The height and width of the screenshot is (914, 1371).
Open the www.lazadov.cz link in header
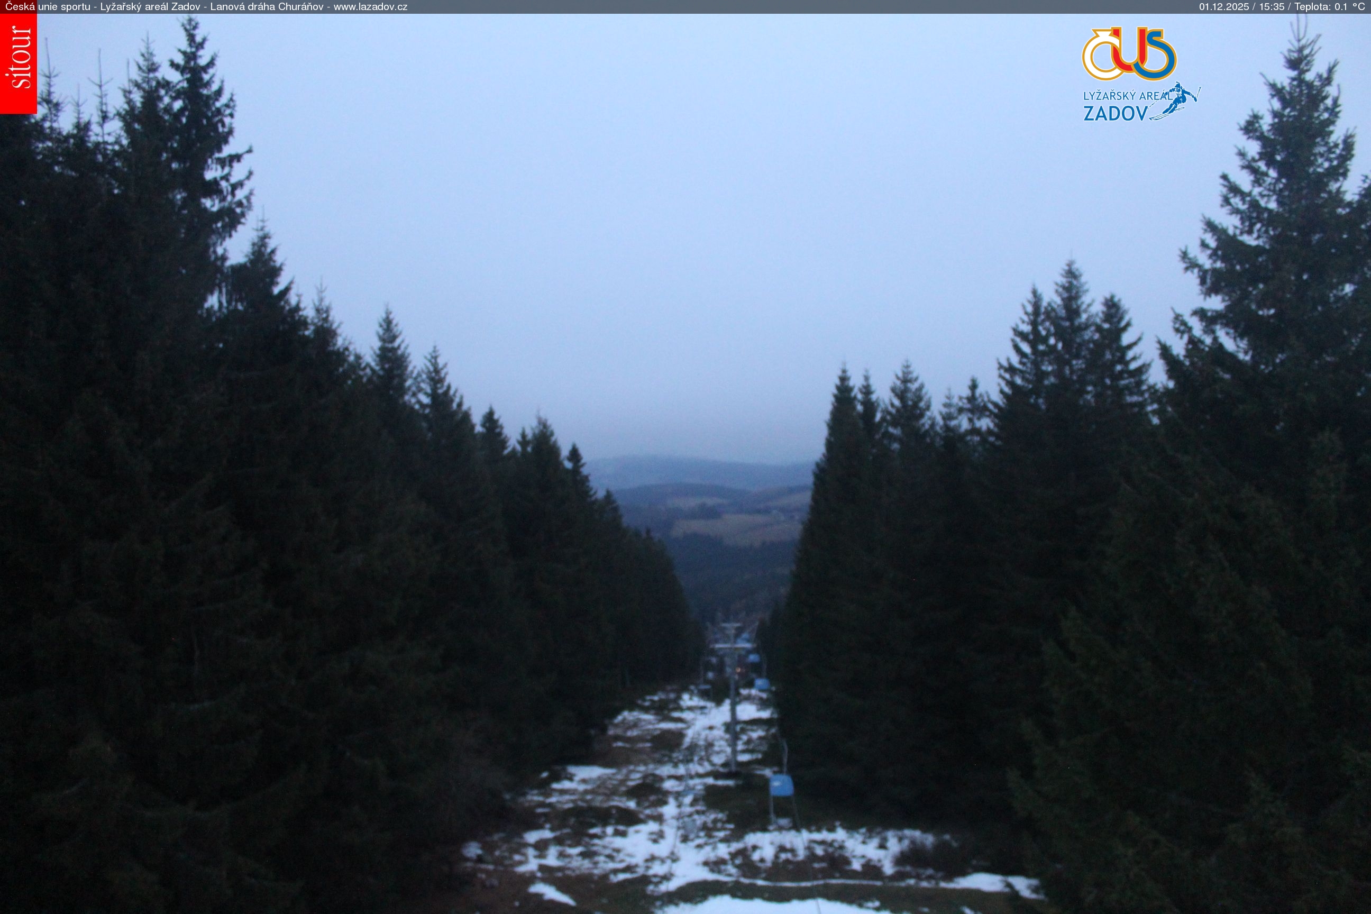pos(370,7)
